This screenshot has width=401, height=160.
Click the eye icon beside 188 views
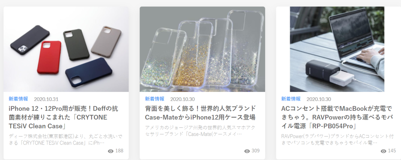coord(111,151)
